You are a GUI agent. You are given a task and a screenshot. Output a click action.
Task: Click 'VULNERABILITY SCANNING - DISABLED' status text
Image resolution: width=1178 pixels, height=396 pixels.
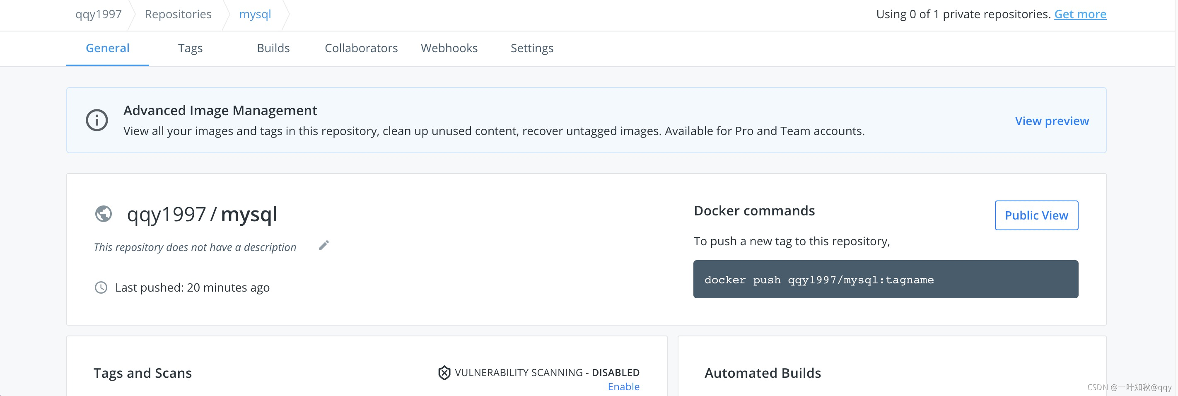click(x=547, y=373)
